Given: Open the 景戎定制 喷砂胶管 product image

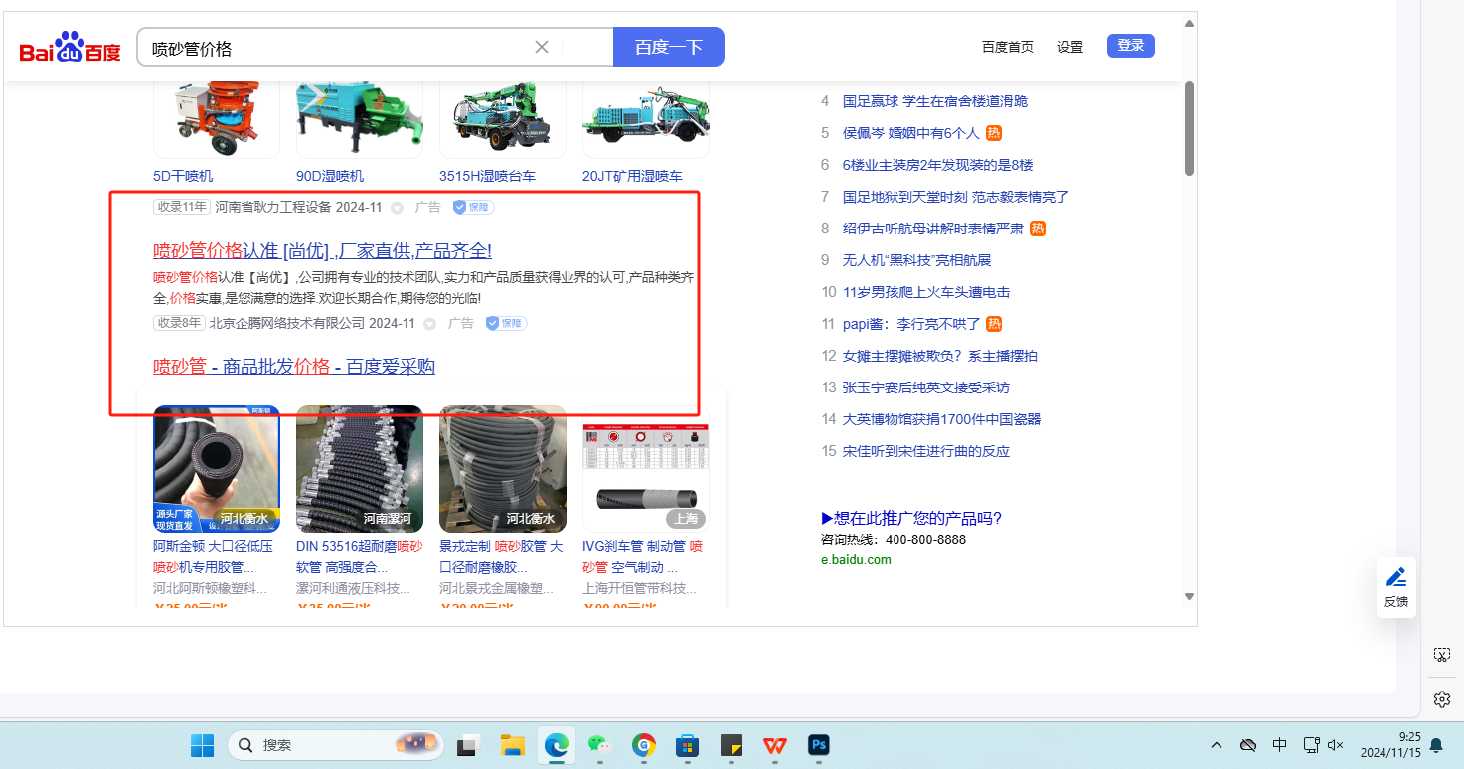Looking at the screenshot, I should (x=503, y=469).
